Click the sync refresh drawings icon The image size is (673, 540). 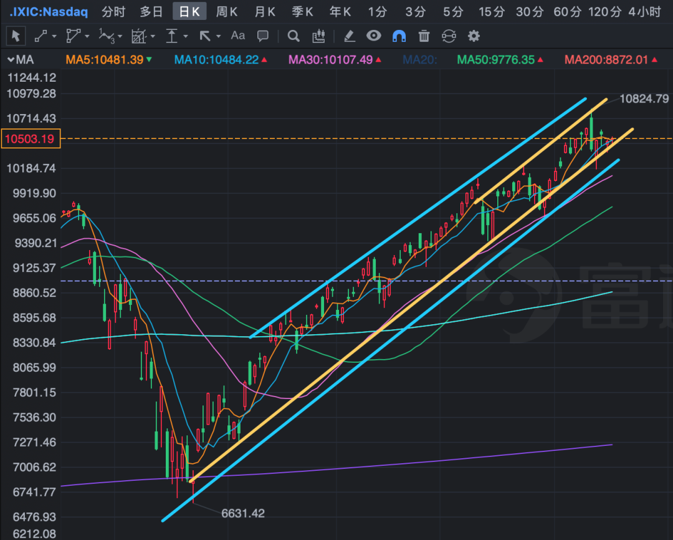pyautogui.click(x=449, y=36)
